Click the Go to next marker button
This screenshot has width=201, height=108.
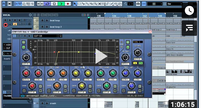[x=42, y=4]
